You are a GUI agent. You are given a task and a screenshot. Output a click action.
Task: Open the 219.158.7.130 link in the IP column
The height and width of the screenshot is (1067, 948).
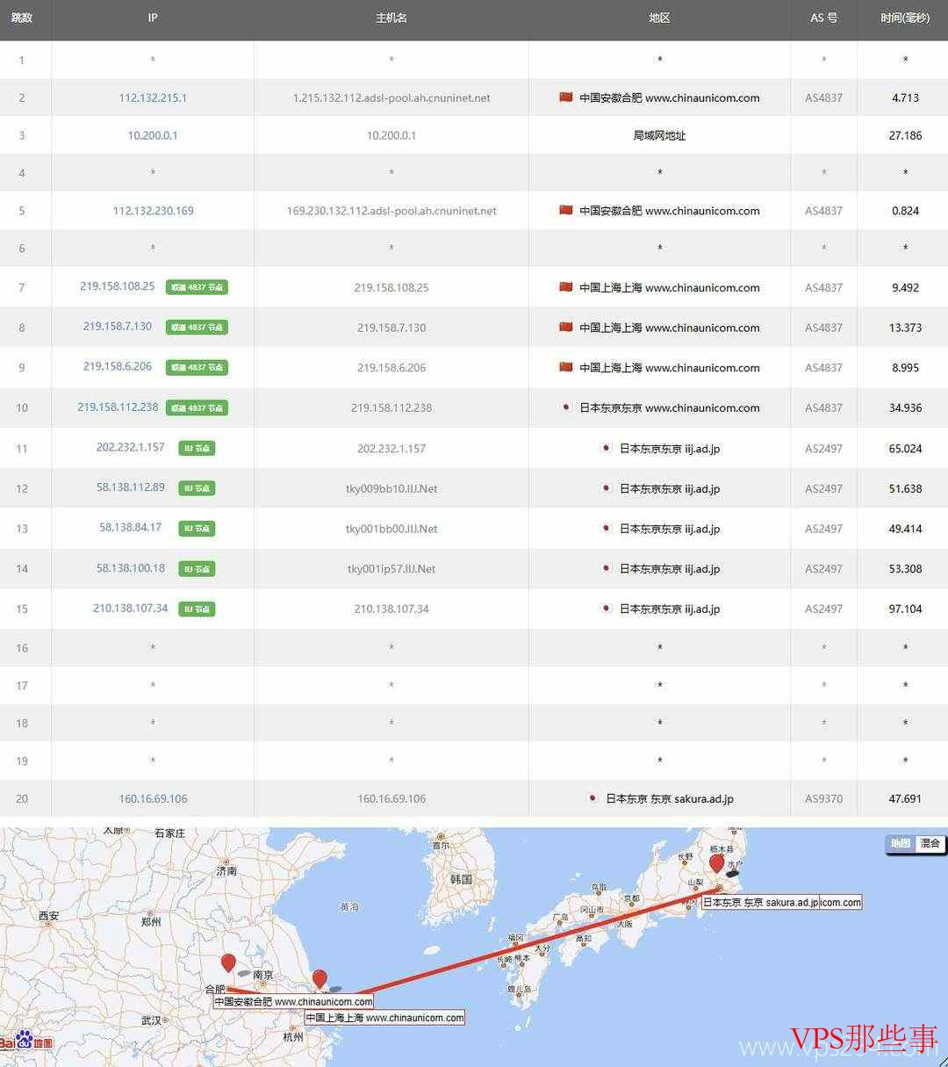pyautogui.click(x=118, y=327)
